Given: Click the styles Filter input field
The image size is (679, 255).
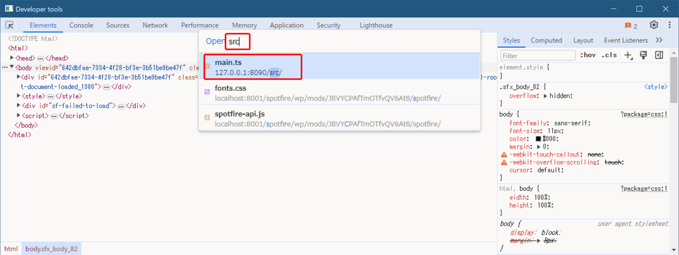Looking at the screenshot, I should 537,55.
